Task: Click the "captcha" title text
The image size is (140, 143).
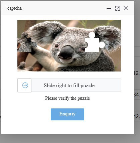Action: coord(14,8)
